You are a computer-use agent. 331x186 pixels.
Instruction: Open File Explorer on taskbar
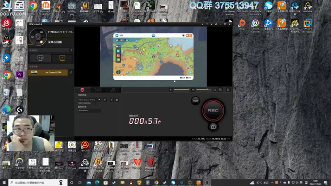click(x=122, y=182)
